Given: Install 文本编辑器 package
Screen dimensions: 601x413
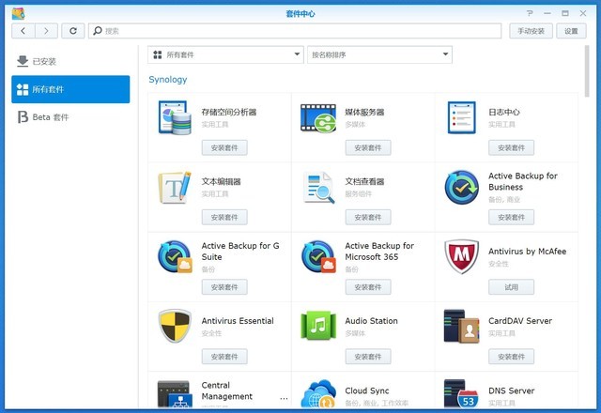Looking at the screenshot, I should [x=224, y=217].
